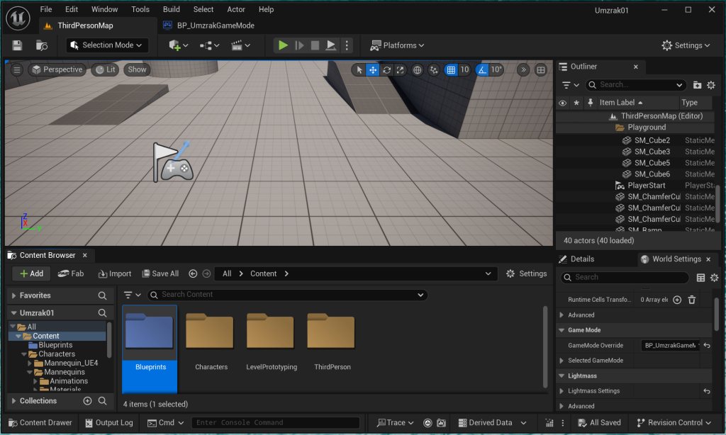Image resolution: width=726 pixels, height=435 pixels.
Task: Click the PlayerStart actor icon in the viewport
Action: tap(173, 162)
